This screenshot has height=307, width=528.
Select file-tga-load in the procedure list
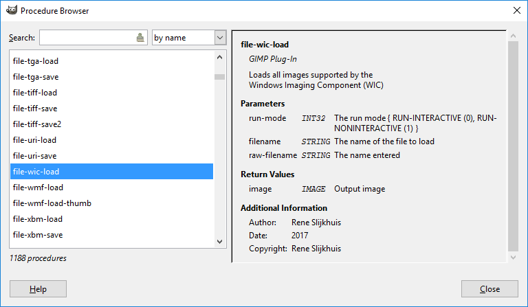tap(111, 61)
